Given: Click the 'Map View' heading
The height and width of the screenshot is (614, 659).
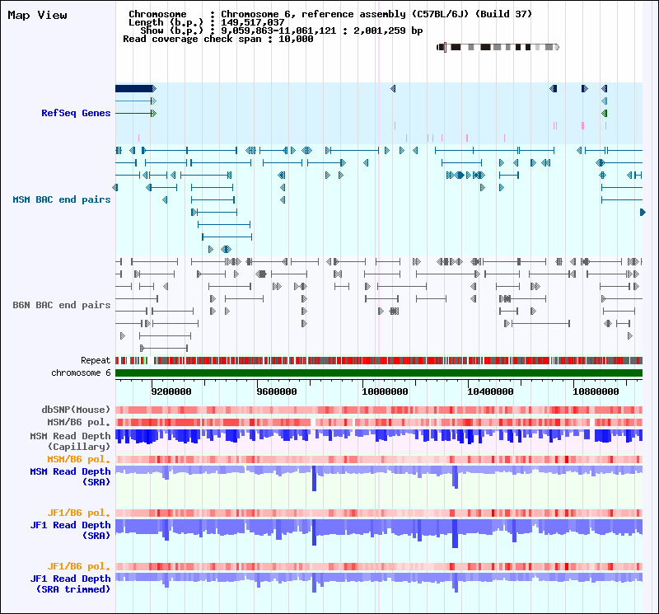Looking at the screenshot, I should point(37,15).
